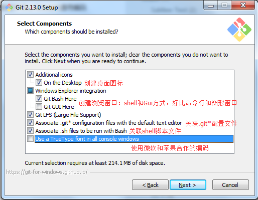Cancel the Git setup

click(230, 185)
